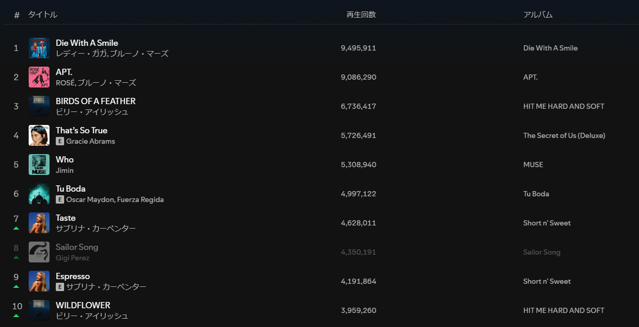Open the MUSE album link
Screen dimensions: 639x327
pos(533,165)
